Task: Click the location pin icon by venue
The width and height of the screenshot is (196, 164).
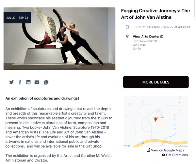Action: click(x=127, y=36)
